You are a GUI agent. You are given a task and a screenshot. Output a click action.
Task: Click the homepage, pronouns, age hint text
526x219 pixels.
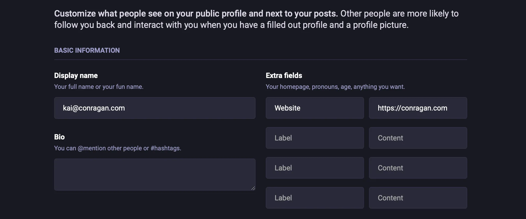coord(335,87)
